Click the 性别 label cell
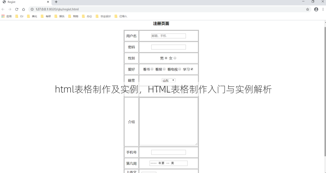Image resolution: width=326 pixels, height=173 pixels. pyautogui.click(x=132, y=58)
